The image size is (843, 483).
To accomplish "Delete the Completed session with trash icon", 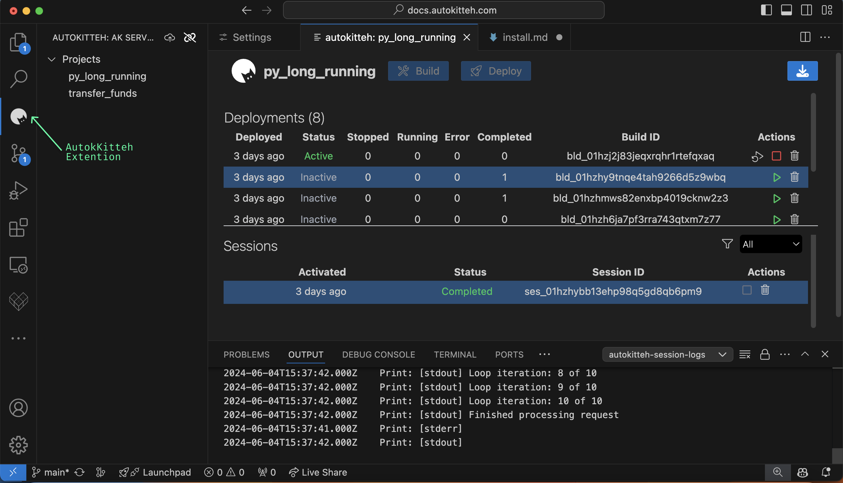I will (765, 290).
